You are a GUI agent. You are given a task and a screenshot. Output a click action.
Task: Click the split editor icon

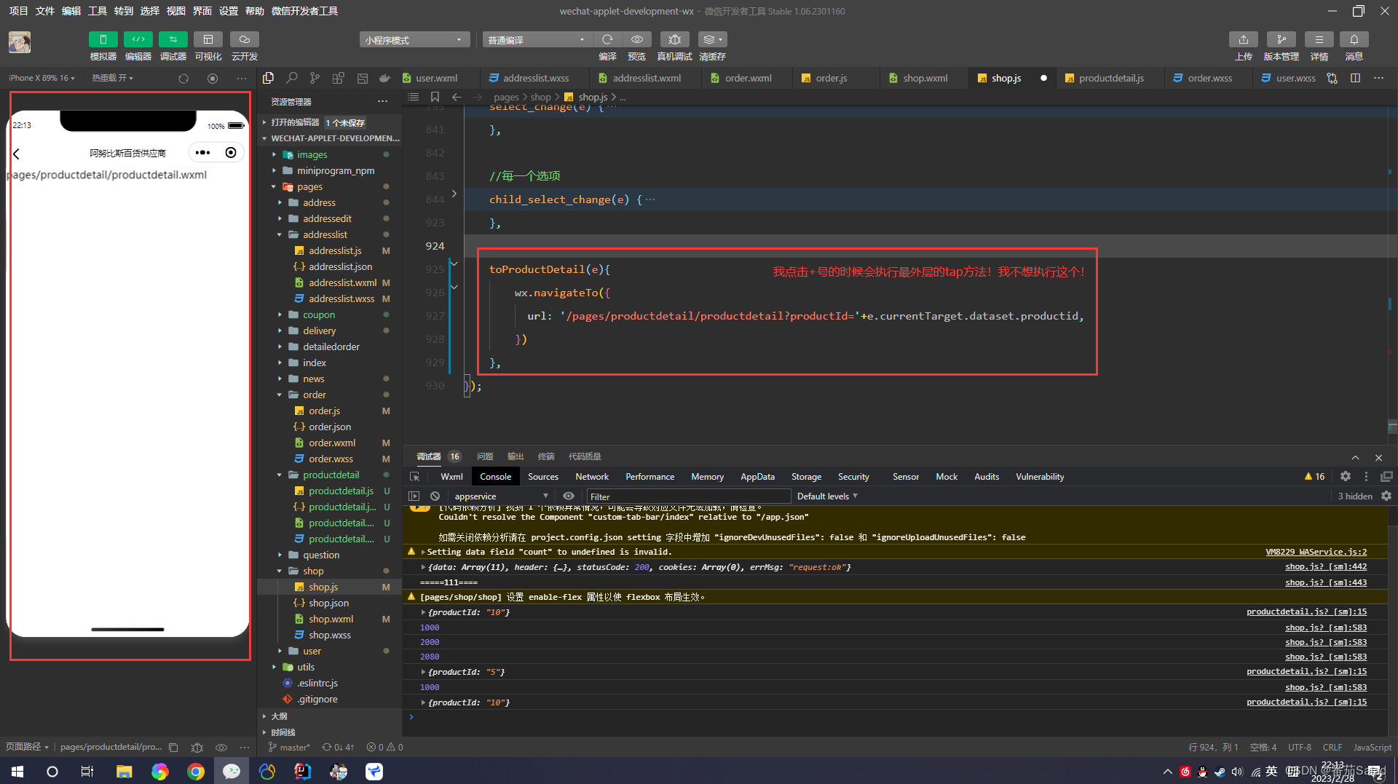click(1355, 78)
